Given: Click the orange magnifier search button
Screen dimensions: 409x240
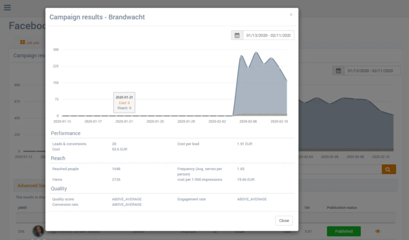Looking at the screenshot, I should (x=389, y=169).
